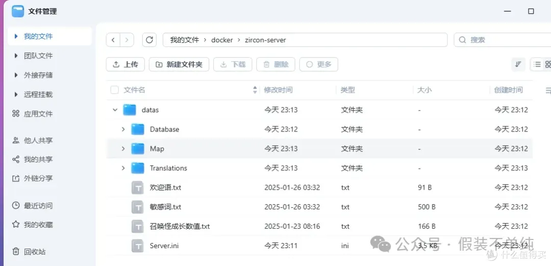This screenshot has height=266, width=551.
Task: Expand the Translations folder
Action: pos(123,168)
